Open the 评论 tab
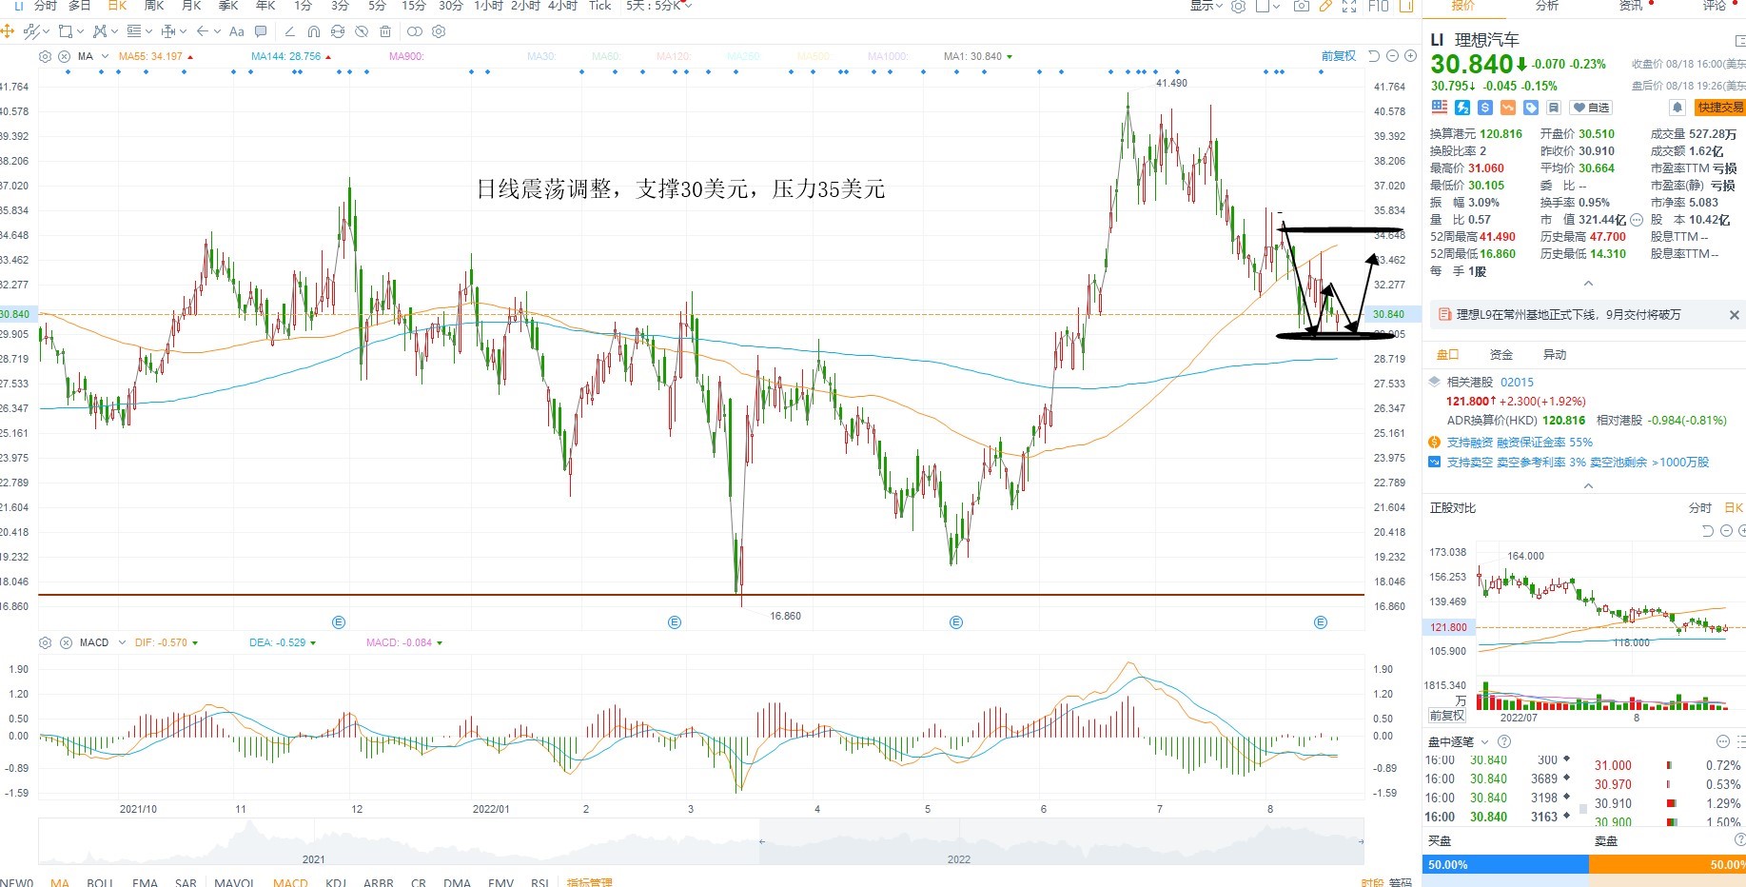 [x=1715, y=6]
